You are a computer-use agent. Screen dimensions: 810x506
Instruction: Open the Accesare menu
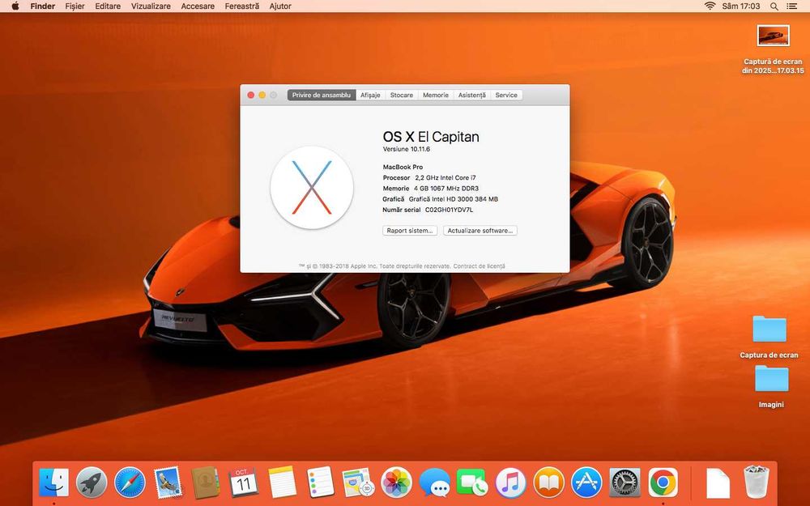pos(198,6)
